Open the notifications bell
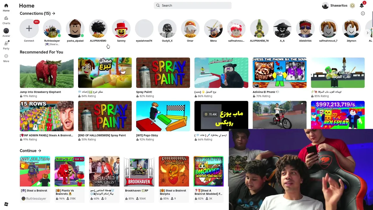Viewport: 373px width, 210px height. (362, 6)
